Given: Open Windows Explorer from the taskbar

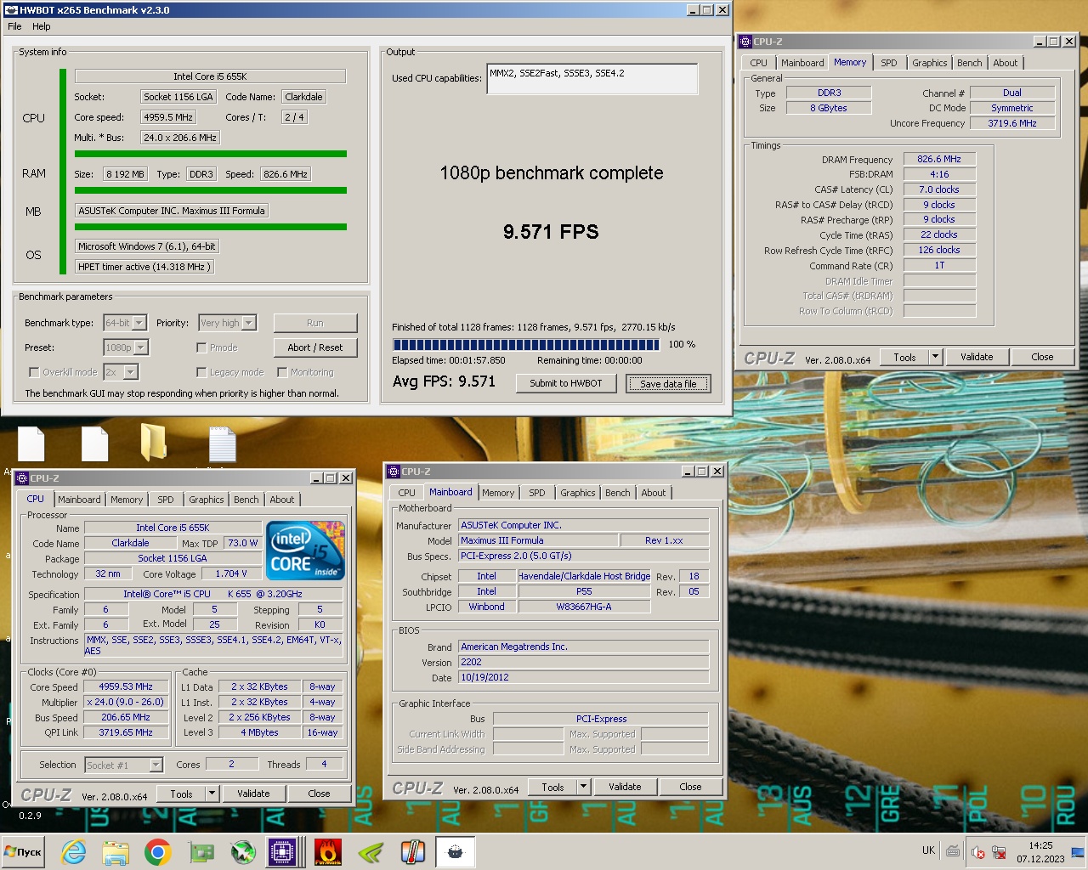Looking at the screenshot, I should pos(116,852).
